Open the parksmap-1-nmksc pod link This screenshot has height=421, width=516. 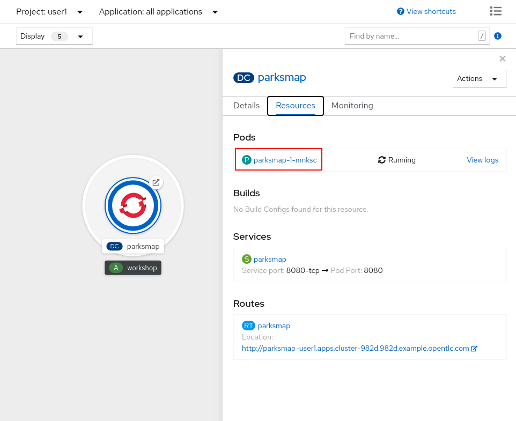click(285, 160)
